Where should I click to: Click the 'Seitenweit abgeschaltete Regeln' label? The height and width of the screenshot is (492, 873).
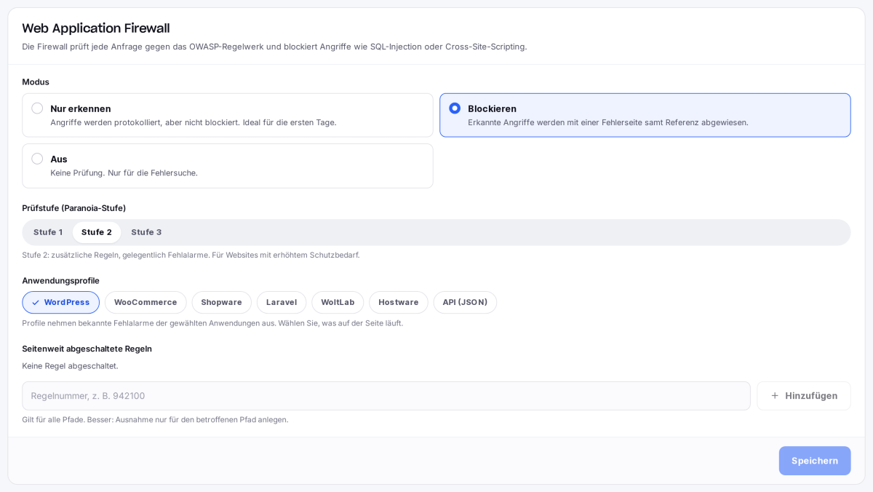[x=87, y=349]
